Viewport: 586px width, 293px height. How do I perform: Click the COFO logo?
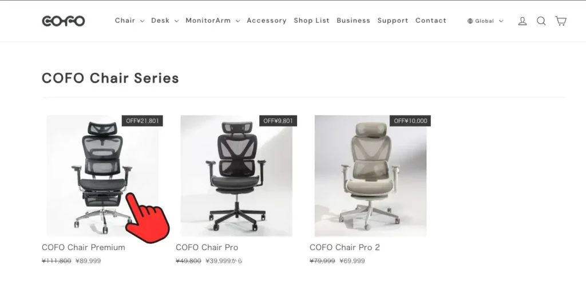(x=64, y=21)
